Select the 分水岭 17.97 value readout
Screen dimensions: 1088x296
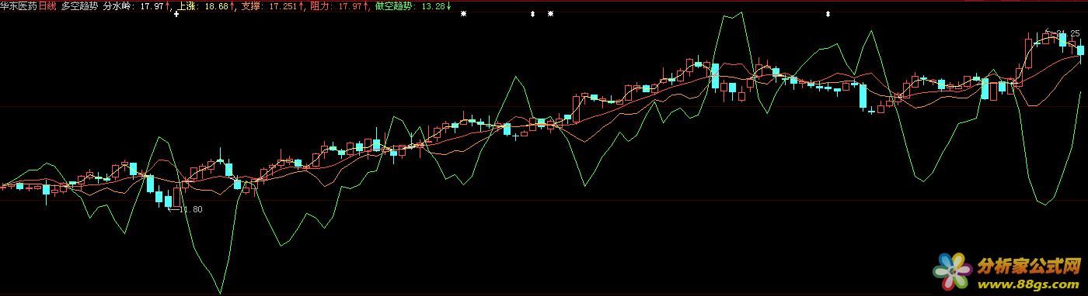pyautogui.click(x=134, y=5)
